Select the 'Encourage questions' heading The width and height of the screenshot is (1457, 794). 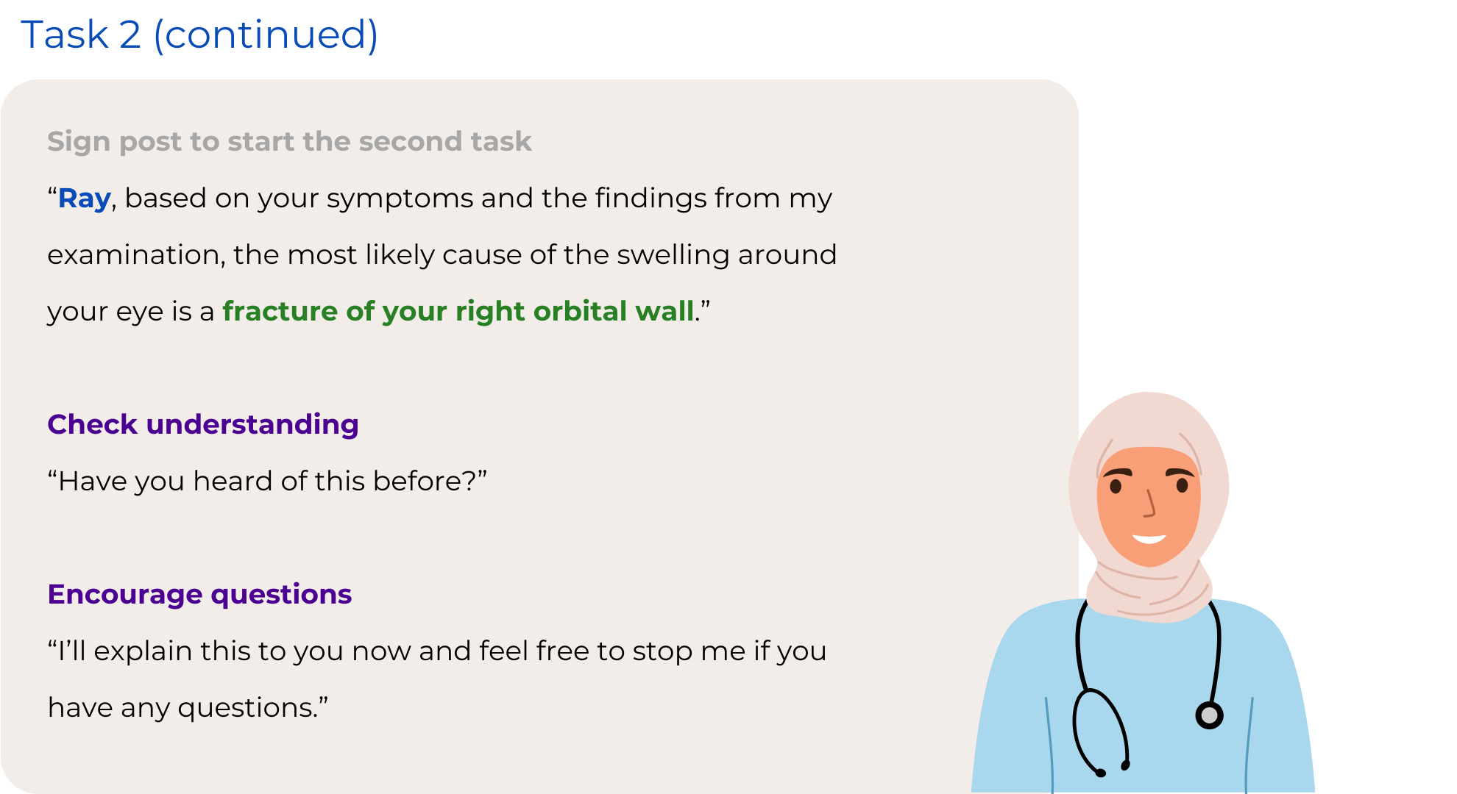point(199,594)
